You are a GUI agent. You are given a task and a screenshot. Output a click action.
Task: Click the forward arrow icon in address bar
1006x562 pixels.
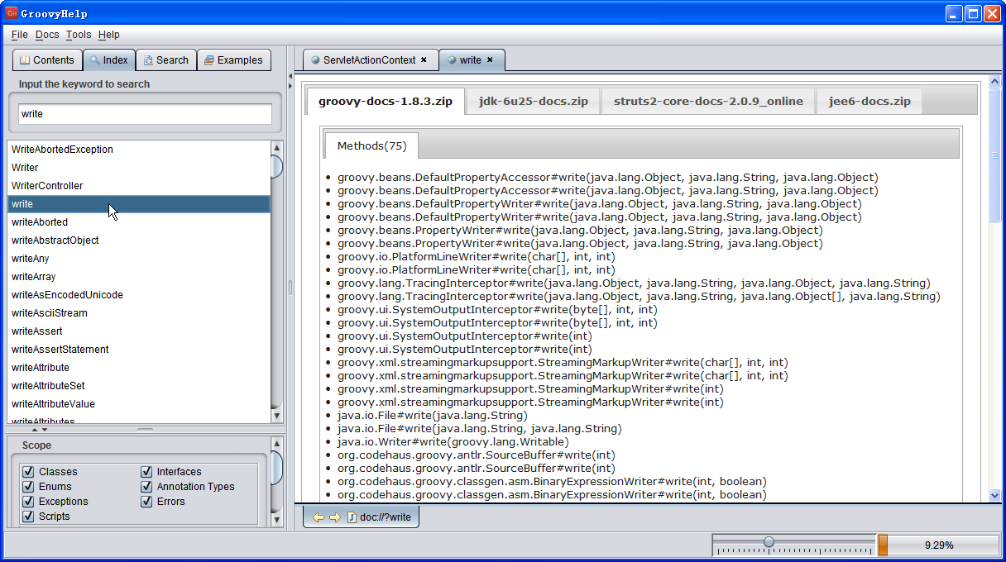click(334, 517)
